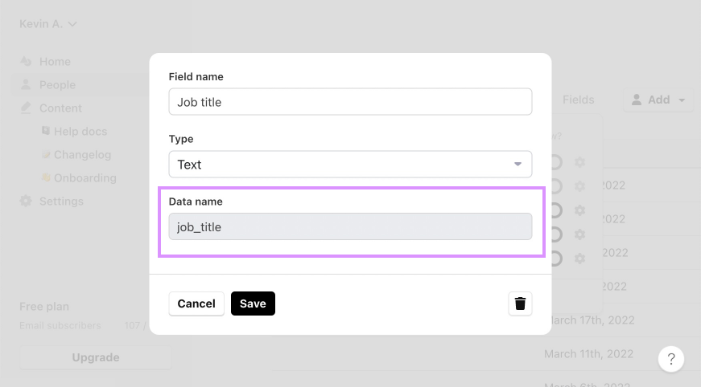Open the Type dropdown showing Text
This screenshot has height=387, width=701.
point(350,165)
